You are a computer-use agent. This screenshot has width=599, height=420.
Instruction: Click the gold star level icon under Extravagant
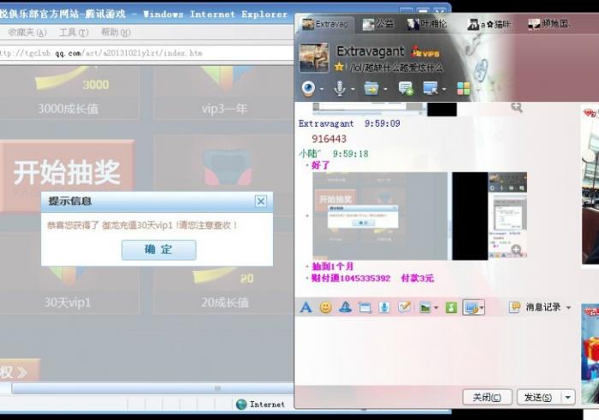339,68
